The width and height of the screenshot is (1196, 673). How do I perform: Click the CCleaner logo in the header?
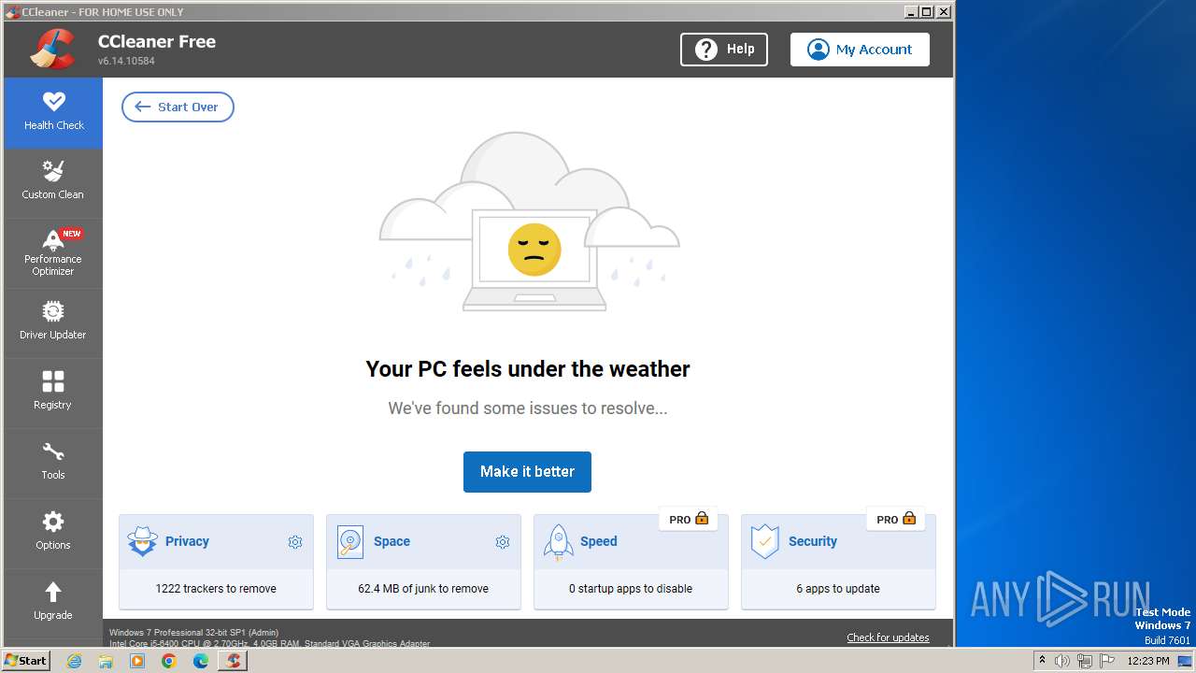click(52, 50)
